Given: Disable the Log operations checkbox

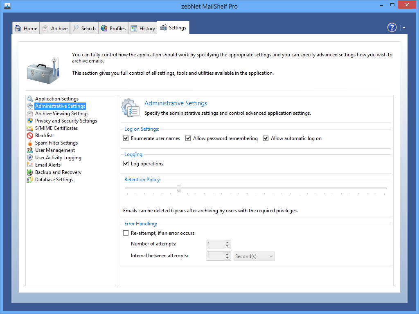Looking at the screenshot, I should coord(126,164).
